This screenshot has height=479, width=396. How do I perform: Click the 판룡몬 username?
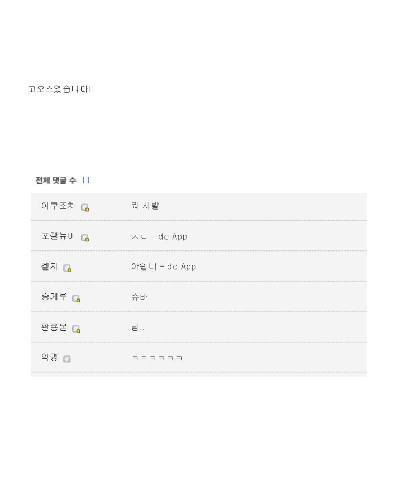(x=54, y=327)
